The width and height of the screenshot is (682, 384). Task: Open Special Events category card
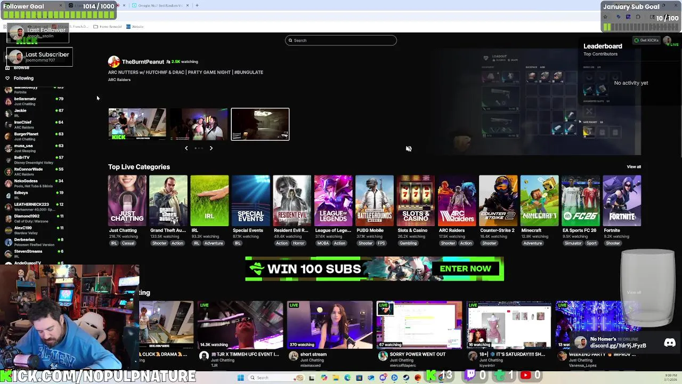[x=251, y=200]
